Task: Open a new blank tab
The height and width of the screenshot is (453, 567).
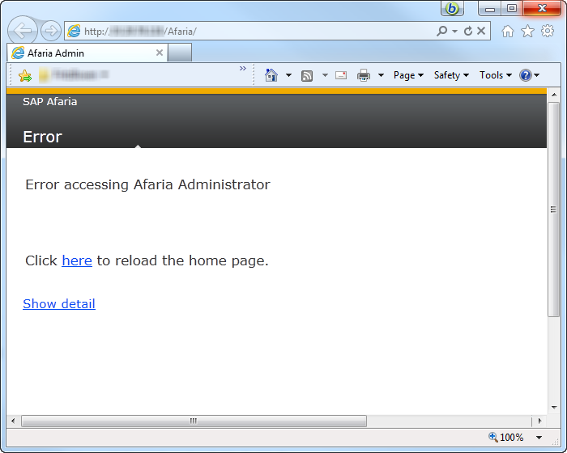Action: click(x=180, y=53)
